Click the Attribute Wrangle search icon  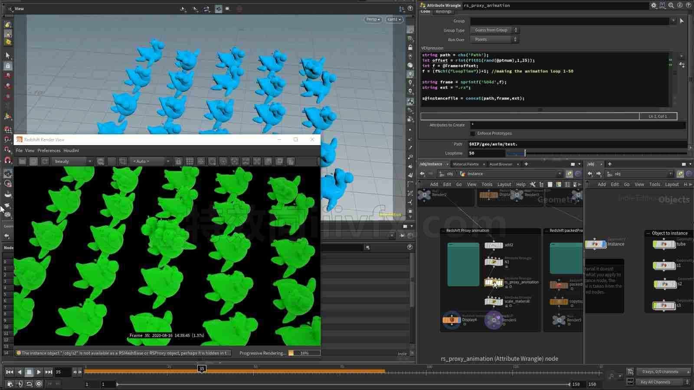coord(671,5)
